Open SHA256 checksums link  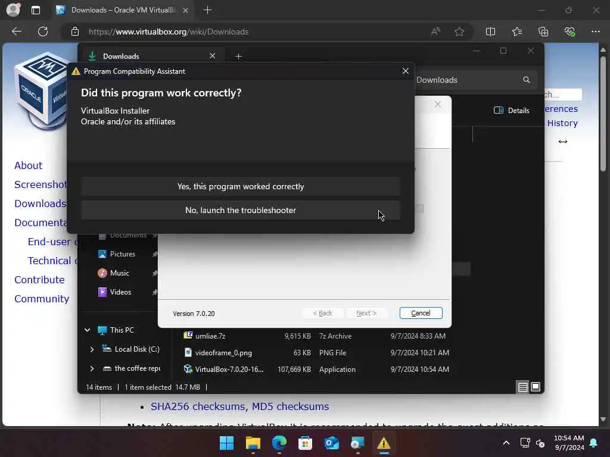198,406
